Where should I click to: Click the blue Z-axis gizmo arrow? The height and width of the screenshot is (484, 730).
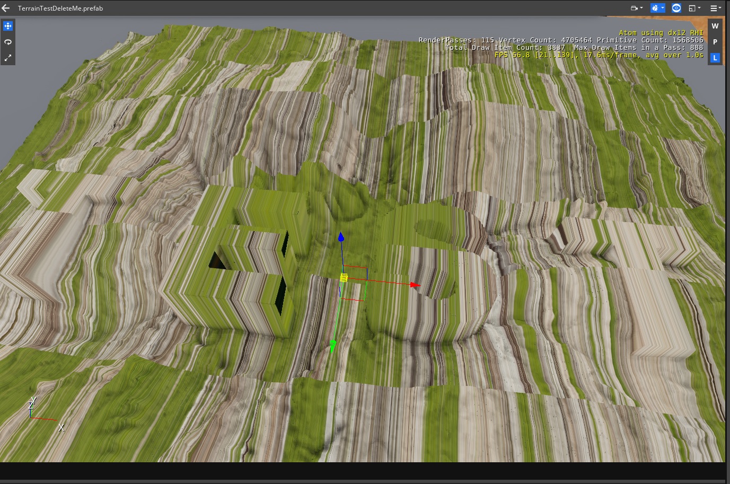point(341,237)
